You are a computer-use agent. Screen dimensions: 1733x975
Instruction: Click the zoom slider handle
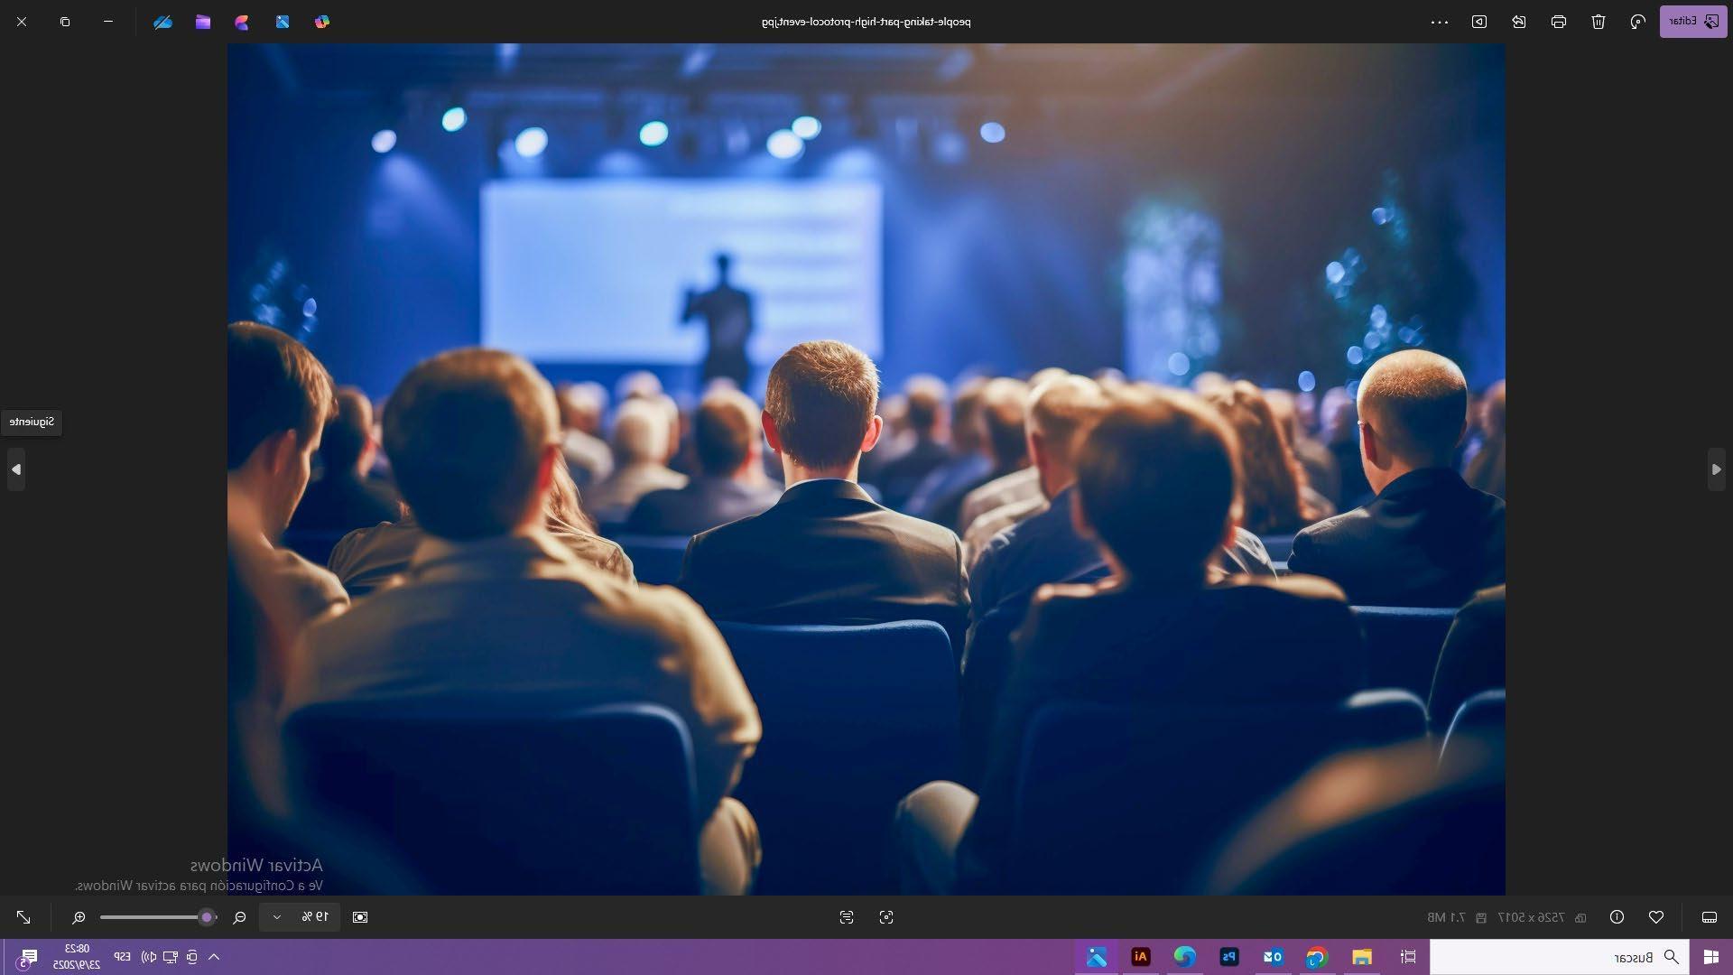pos(207,917)
